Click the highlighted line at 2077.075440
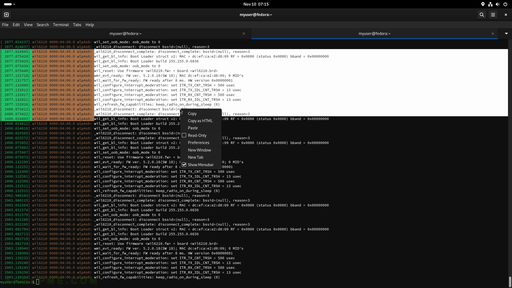The width and height of the screenshot is (512, 288). click(109, 71)
